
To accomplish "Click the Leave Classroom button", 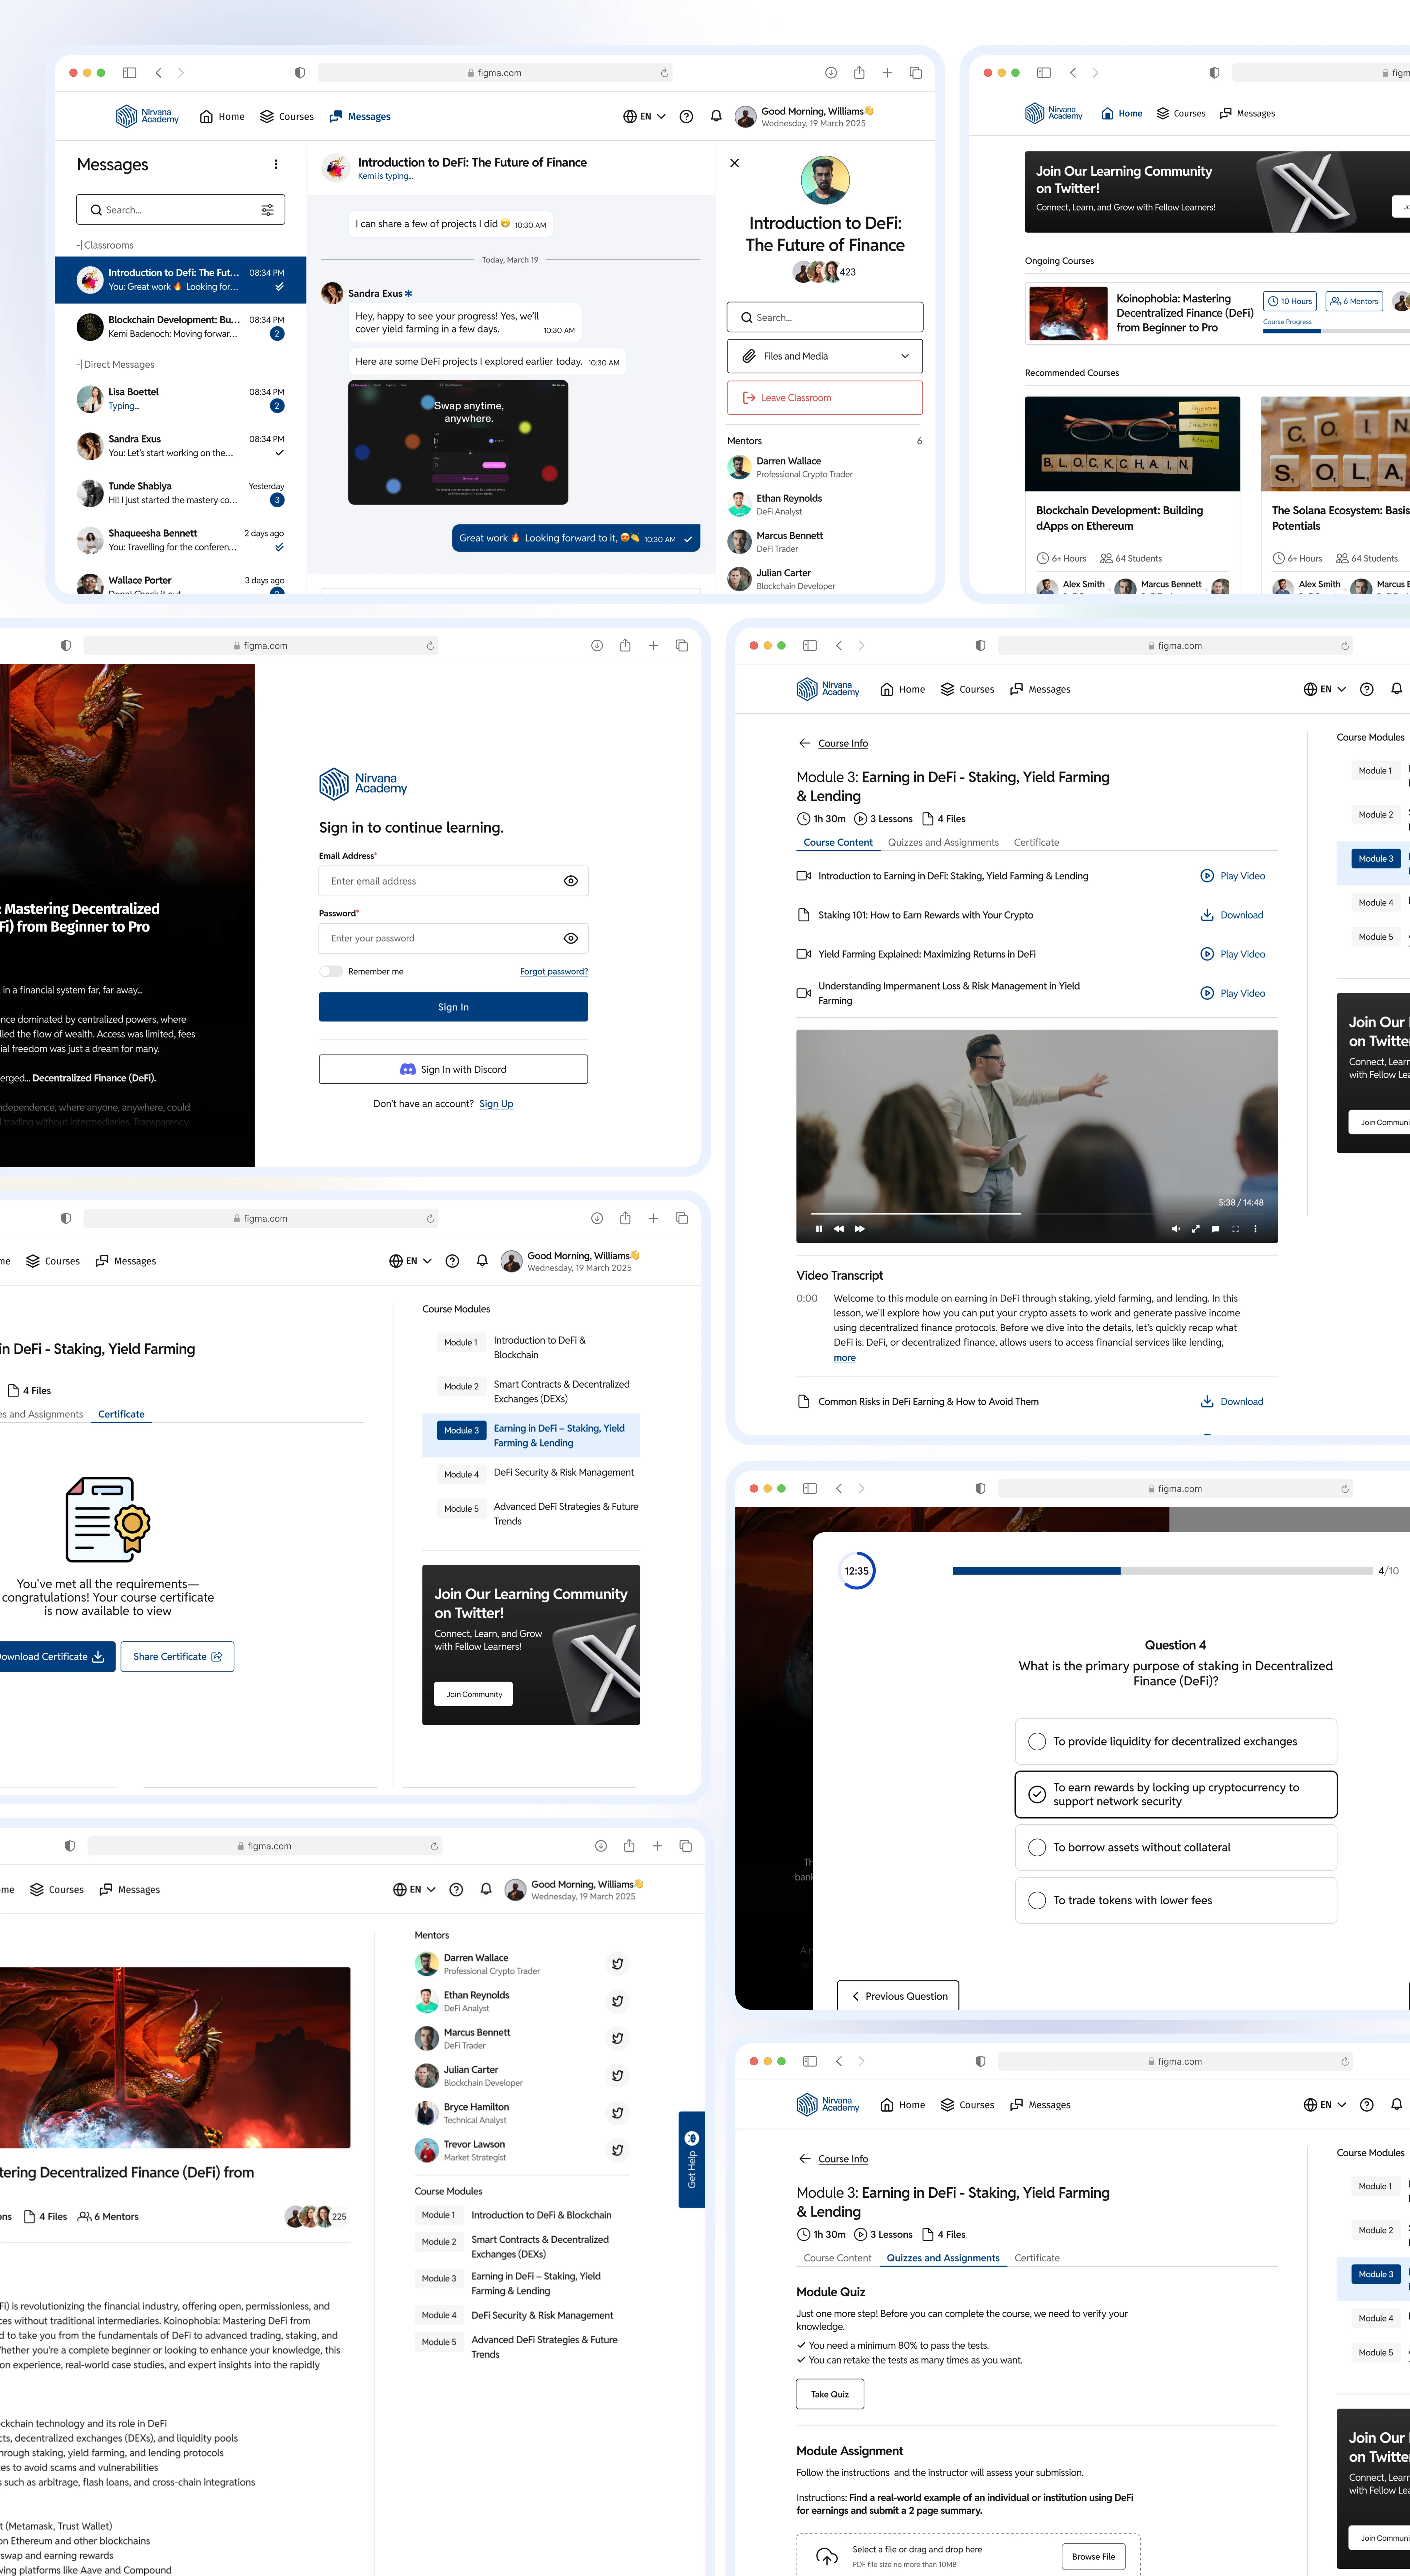I will (x=824, y=398).
